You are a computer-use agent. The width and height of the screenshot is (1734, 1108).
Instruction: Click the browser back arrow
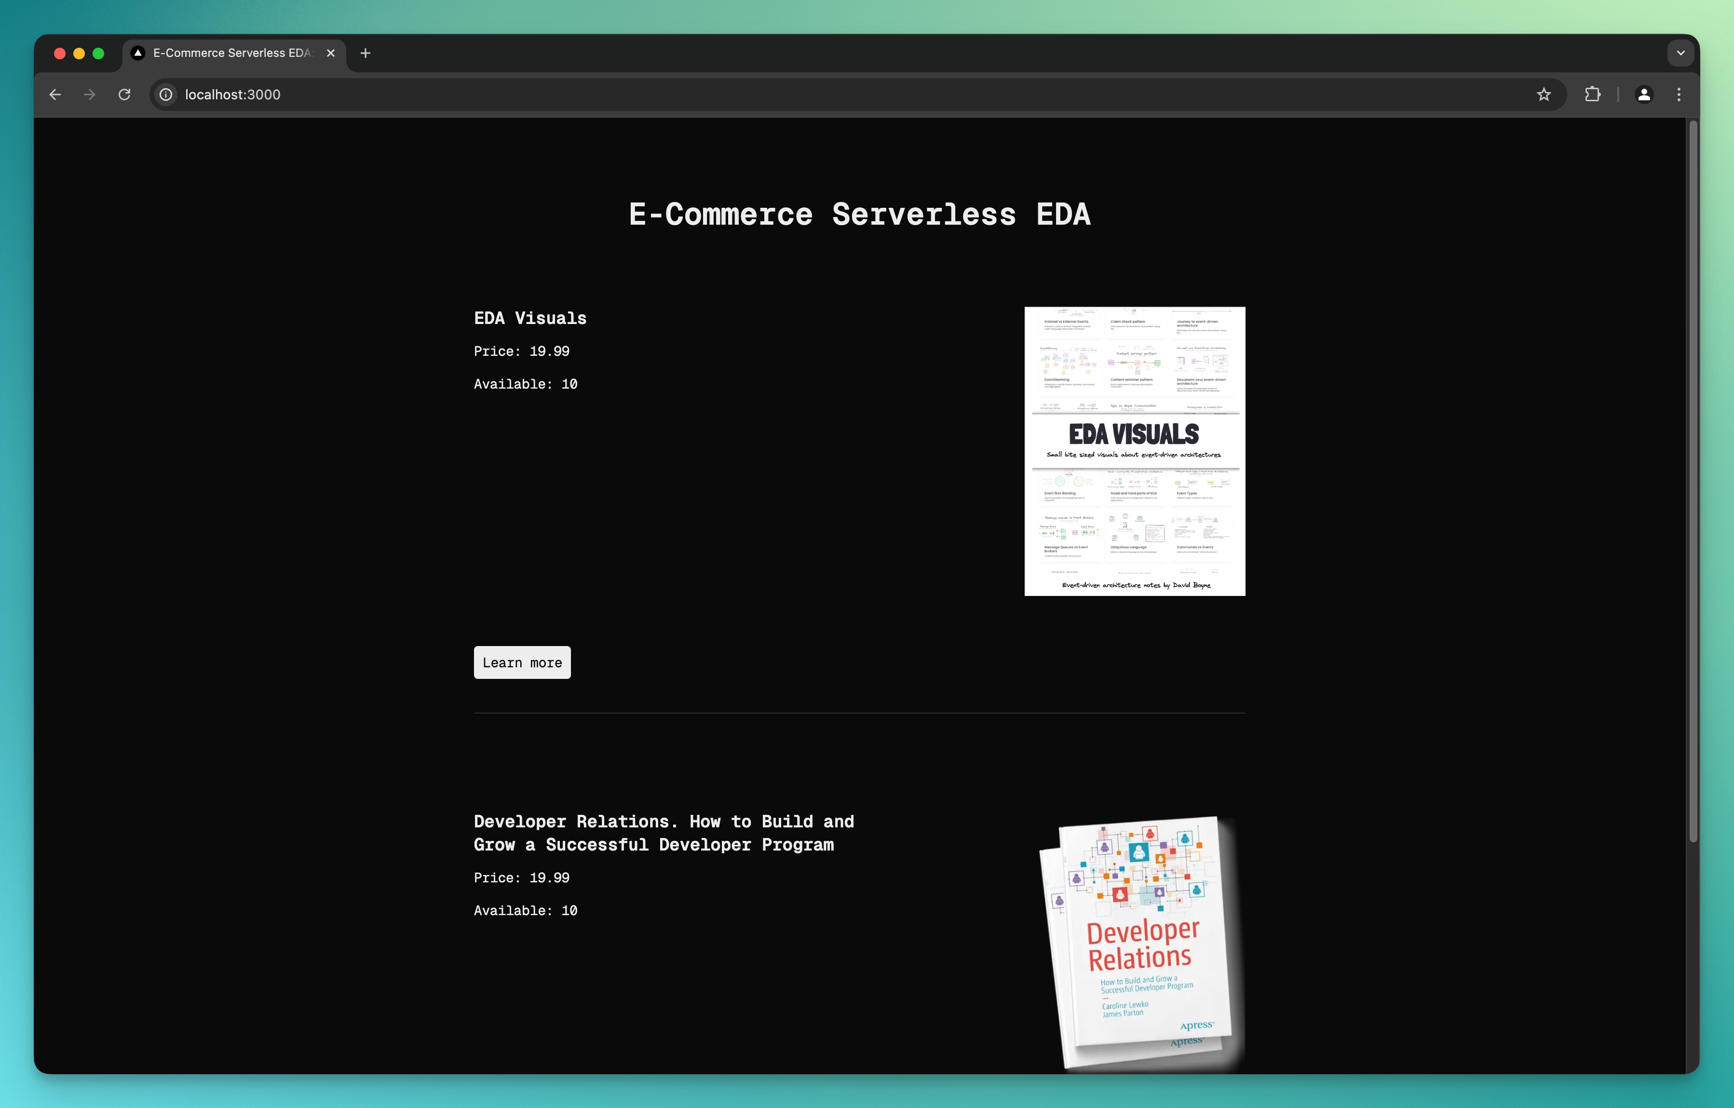point(55,95)
